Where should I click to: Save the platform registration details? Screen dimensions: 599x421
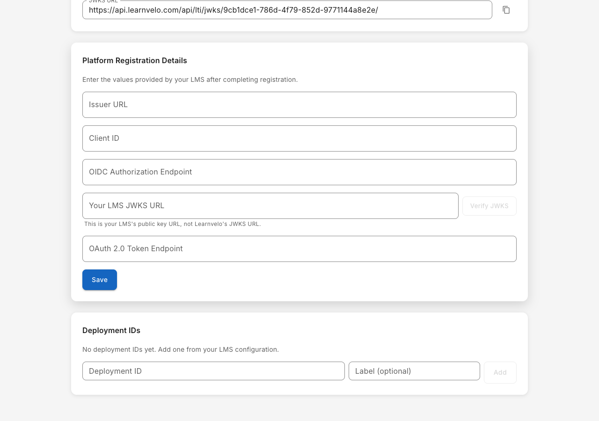(100, 280)
